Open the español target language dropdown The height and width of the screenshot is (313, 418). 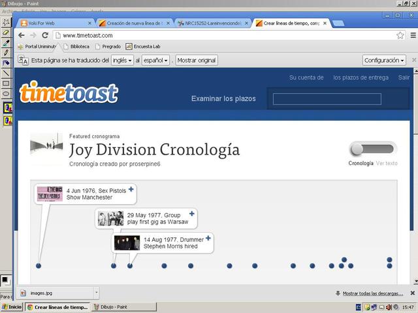(x=155, y=61)
